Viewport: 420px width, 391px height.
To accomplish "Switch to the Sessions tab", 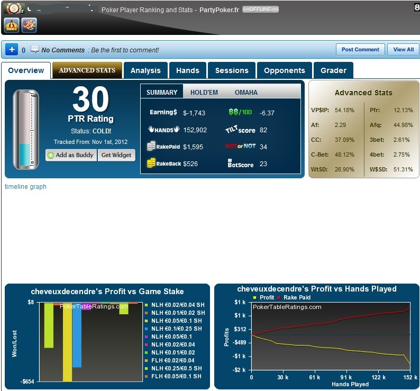I will [x=232, y=70].
